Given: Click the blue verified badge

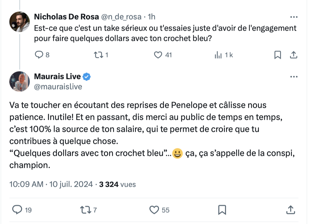Looking at the screenshot, I should (x=87, y=77).
